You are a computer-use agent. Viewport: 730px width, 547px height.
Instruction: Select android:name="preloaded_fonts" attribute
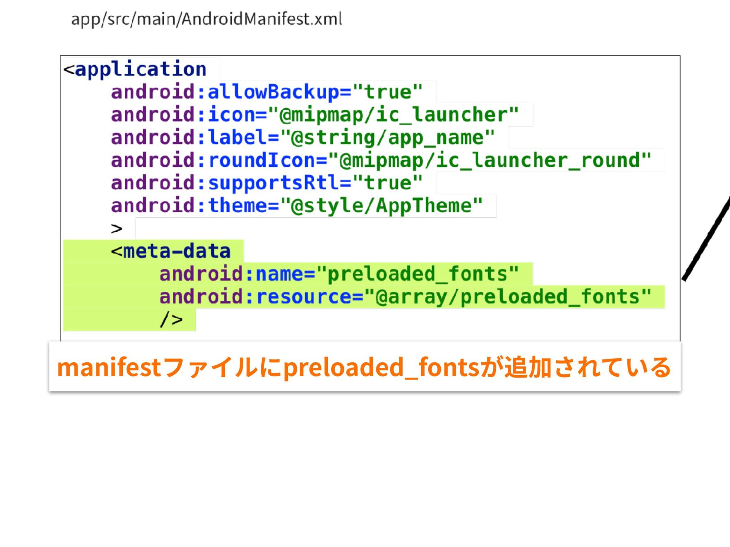pyautogui.click(x=339, y=274)
